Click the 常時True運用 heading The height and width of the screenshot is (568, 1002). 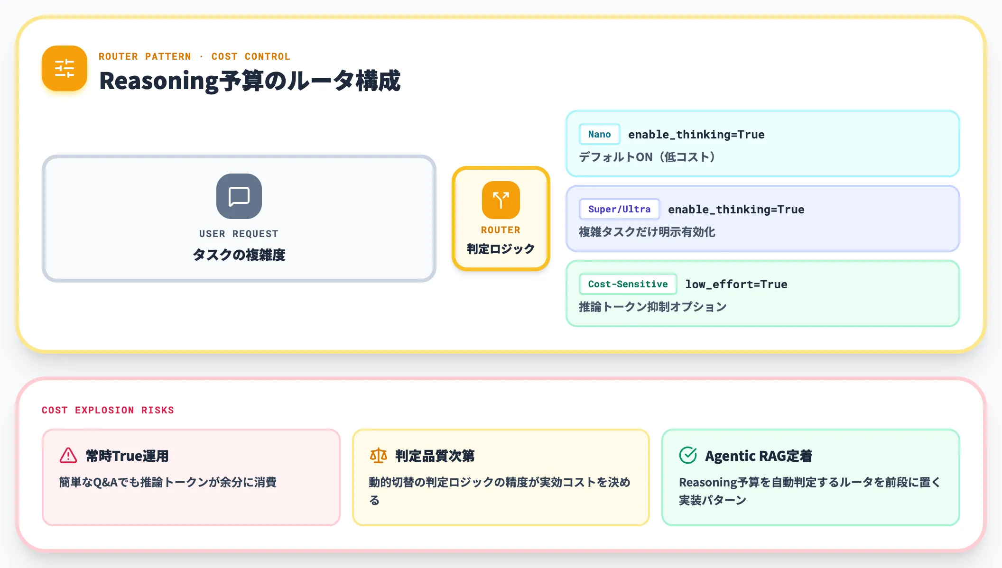(x=127, y=456)
